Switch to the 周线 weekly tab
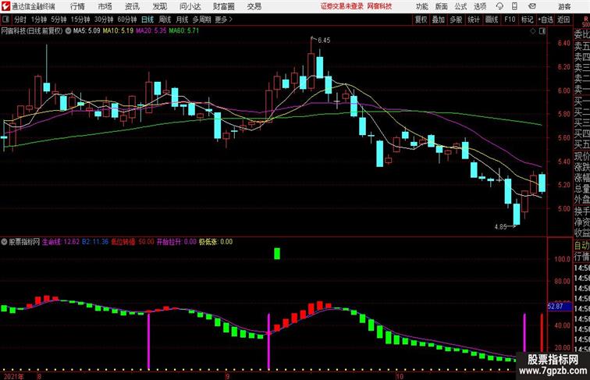This screenshot has height=380, width=590. 165,20
